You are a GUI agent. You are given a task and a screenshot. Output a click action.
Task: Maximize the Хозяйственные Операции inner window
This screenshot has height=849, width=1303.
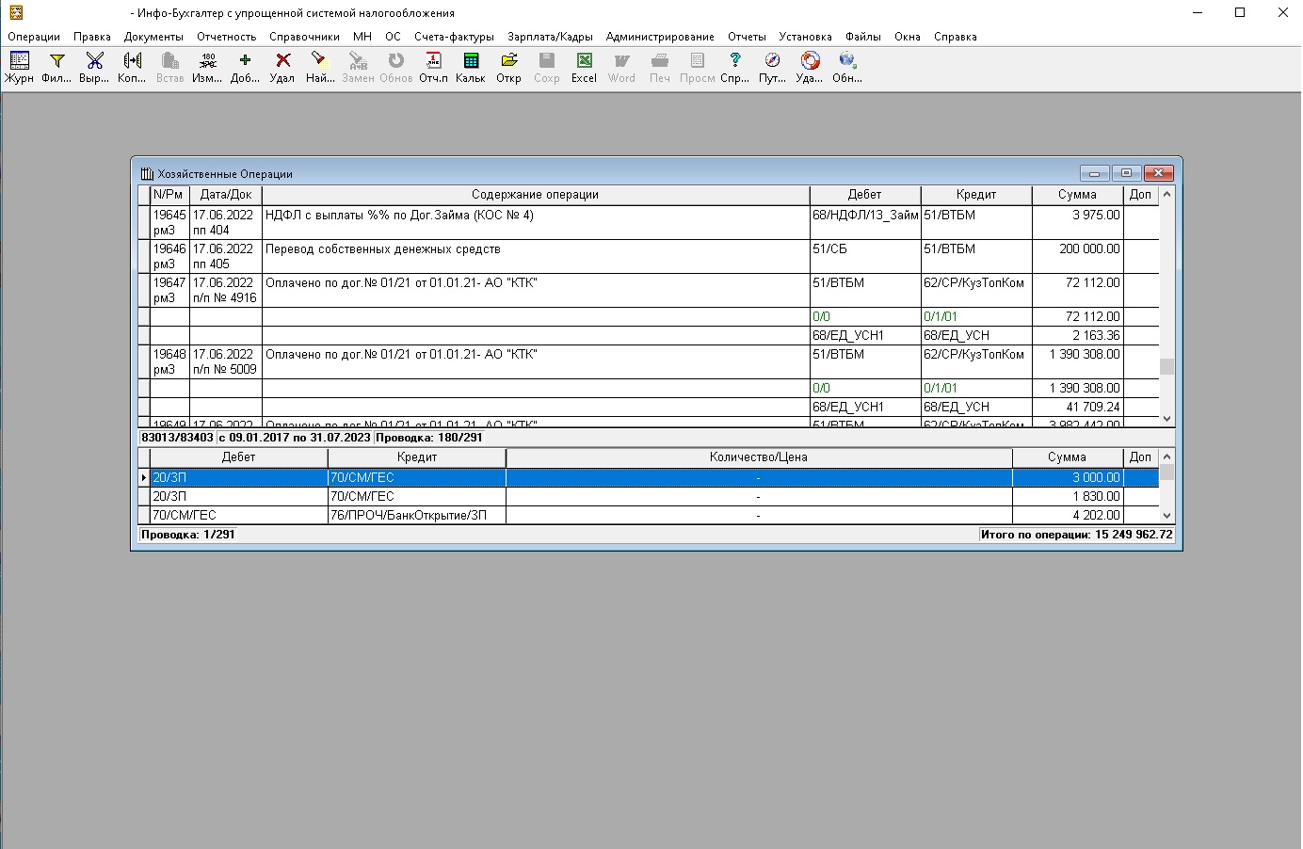pos(1126,173)
